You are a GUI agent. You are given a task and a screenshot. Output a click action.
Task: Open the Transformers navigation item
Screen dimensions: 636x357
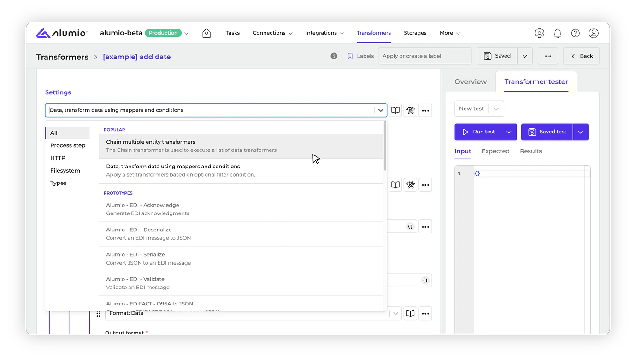(374, 33)
